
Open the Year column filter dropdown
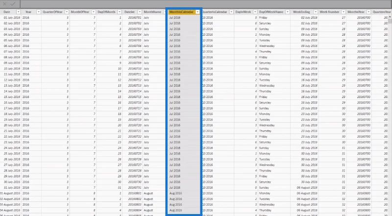click(39, 12)
